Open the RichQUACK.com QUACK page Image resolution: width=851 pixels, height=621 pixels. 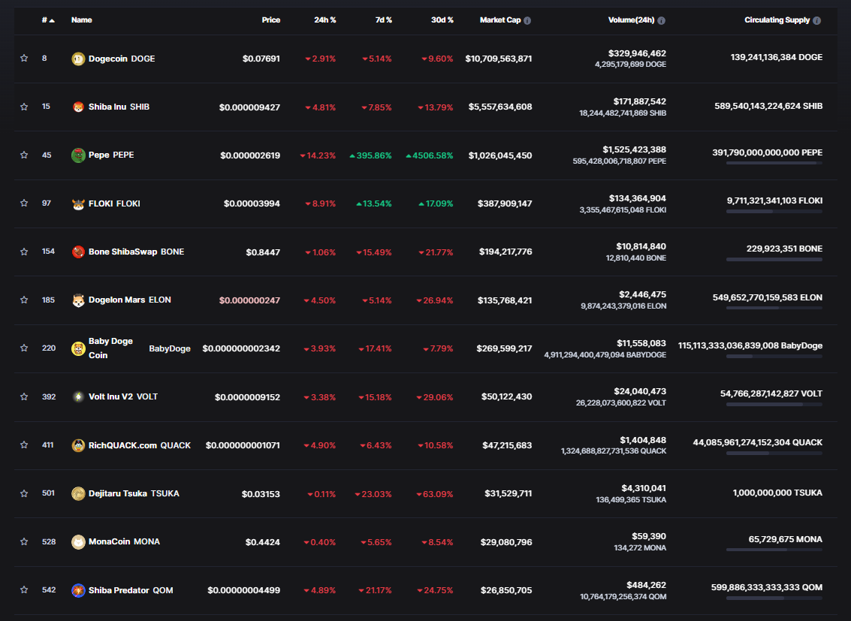pos(140,445)
